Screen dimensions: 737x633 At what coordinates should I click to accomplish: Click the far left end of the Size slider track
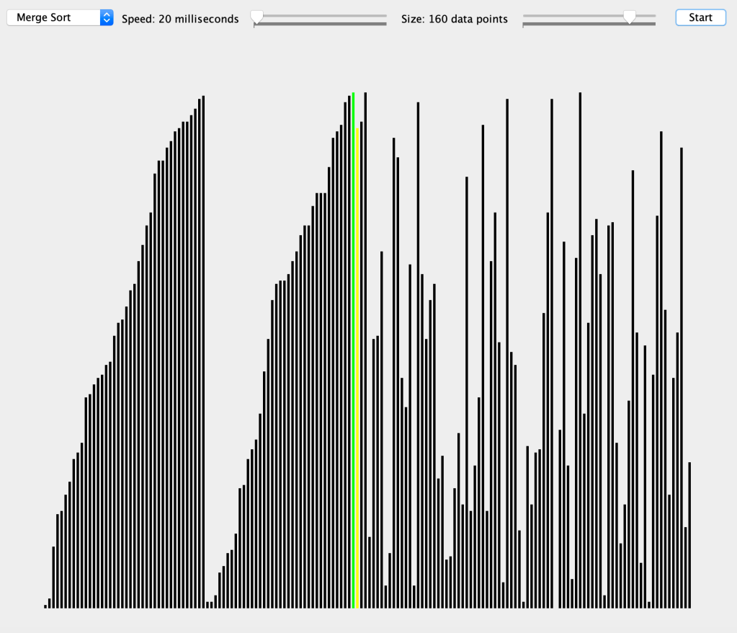click(524, 16)
